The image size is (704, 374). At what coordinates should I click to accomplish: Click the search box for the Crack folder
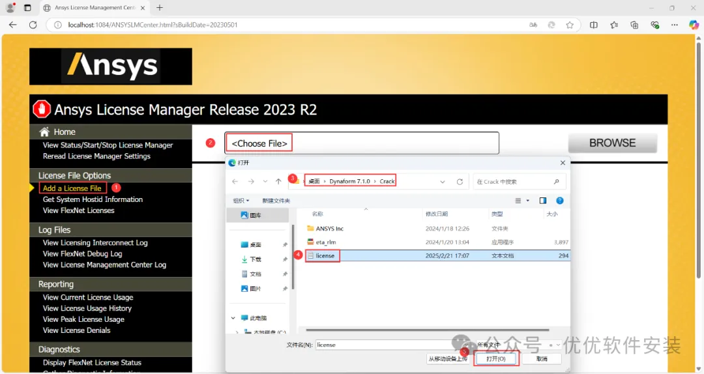point(519,182)
